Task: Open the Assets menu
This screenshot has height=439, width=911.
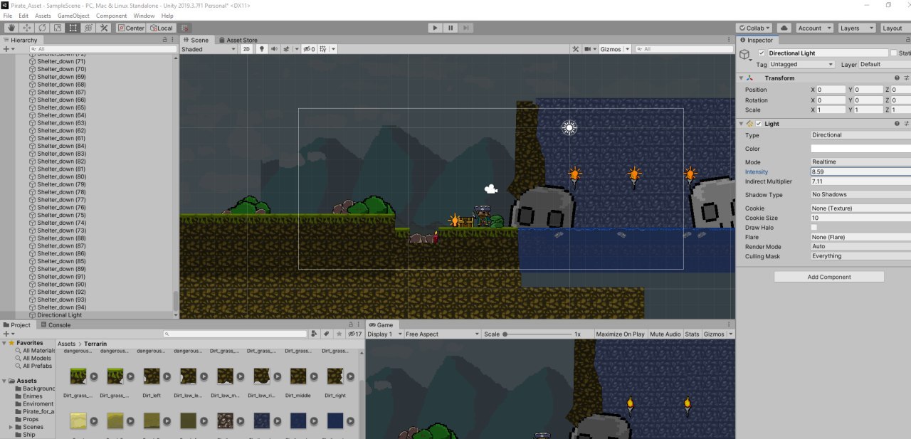Action: click(x=43, y=16)
